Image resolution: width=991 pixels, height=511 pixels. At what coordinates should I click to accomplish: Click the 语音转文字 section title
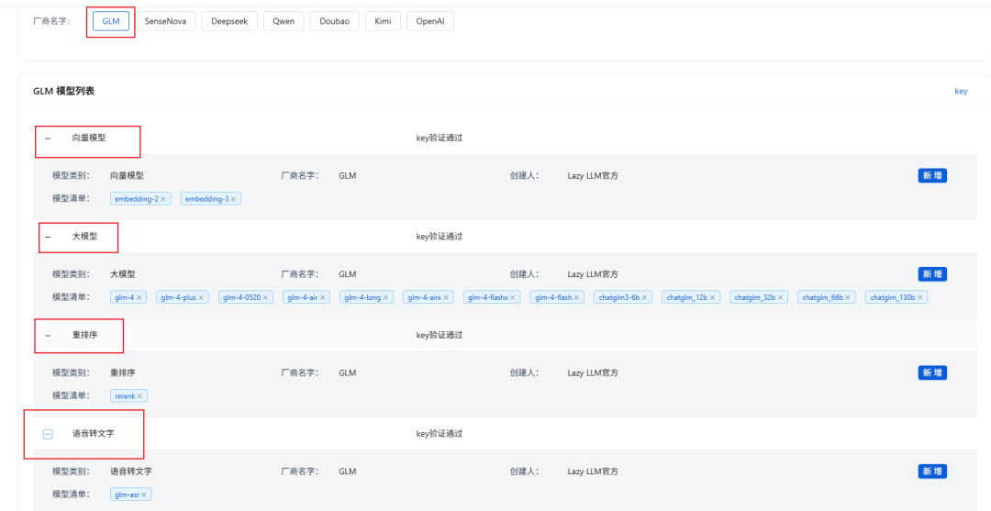93,433
